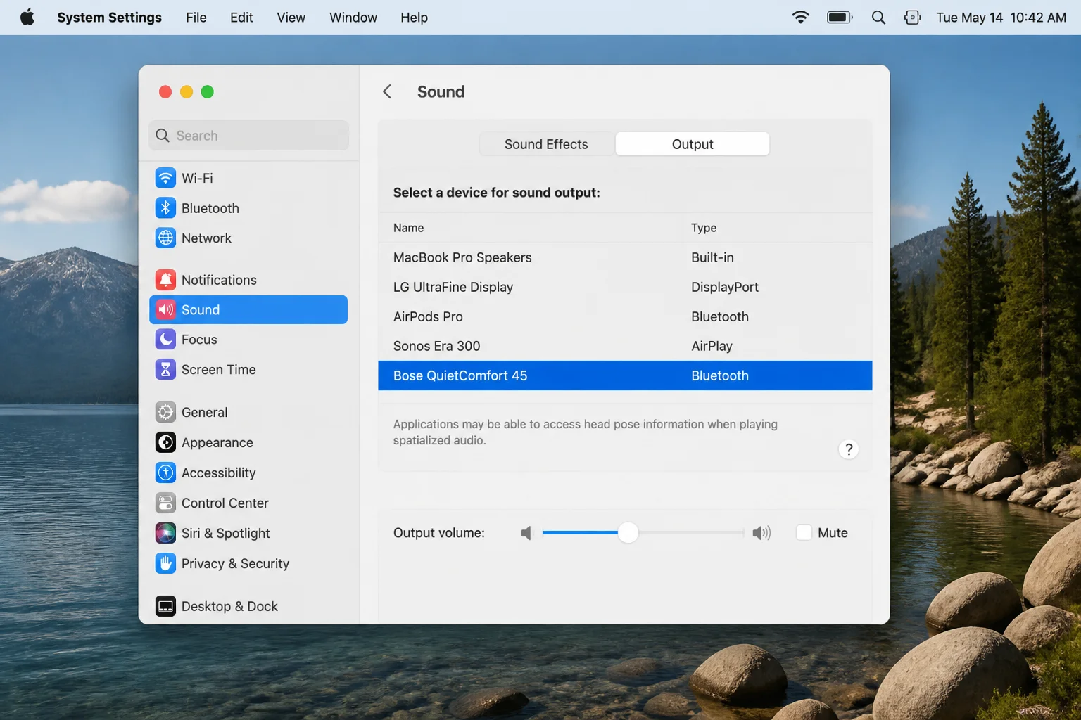The height and width of the screenshot is (720, 1081).
Task: Adjust the Output volume slider knob
Action: [x=628, y=533]
